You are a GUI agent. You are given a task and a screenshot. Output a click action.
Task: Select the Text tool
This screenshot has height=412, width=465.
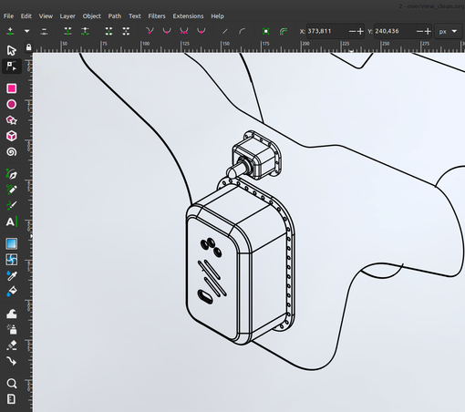[12, 221]
